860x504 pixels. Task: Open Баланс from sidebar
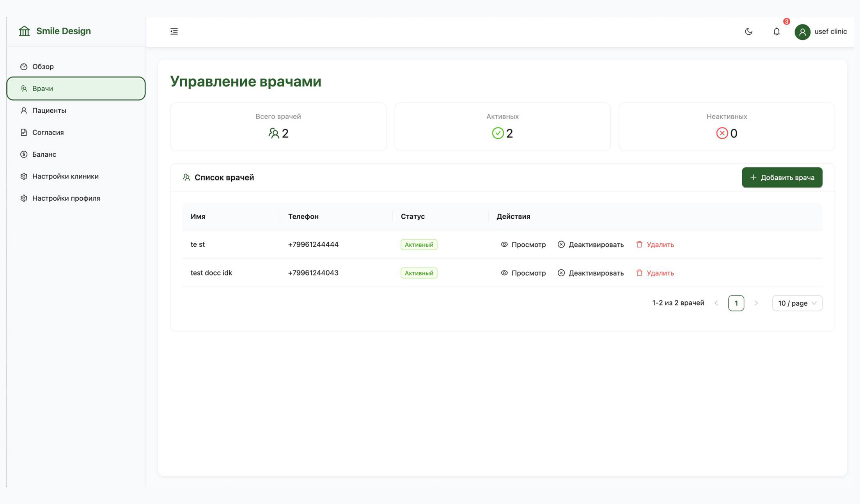coord(44,154)
